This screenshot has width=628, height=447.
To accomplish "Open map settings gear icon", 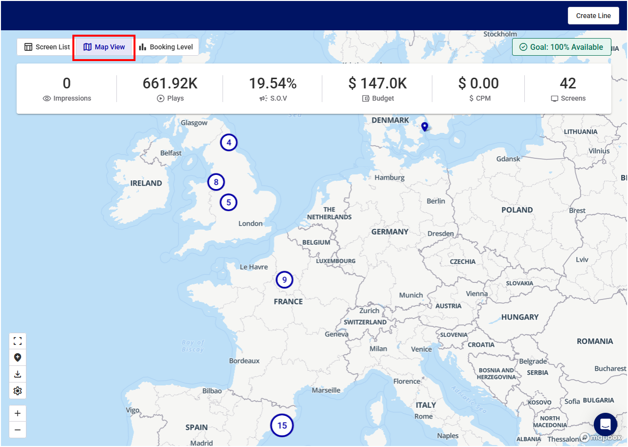I will coord(18,391).
